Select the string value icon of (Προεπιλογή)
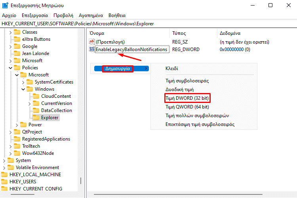Image resolution: width=297 pixels, height=198 pixels. [x=92, y=42]
